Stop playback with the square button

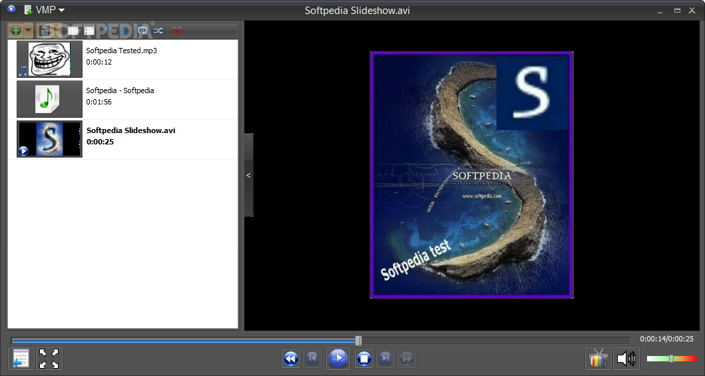[363, 359]
